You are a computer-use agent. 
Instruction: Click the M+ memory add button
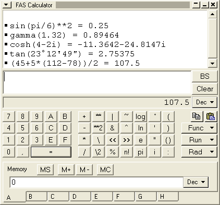pyautogui.click(x=66, y=170)
